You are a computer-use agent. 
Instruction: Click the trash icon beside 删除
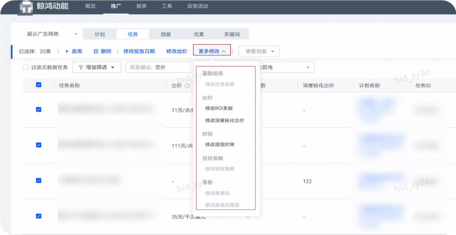coord(96,51)
